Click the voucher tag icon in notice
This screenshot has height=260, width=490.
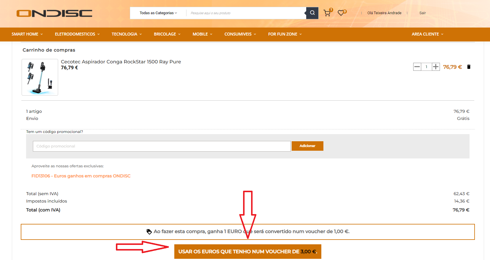pos(149,232)
